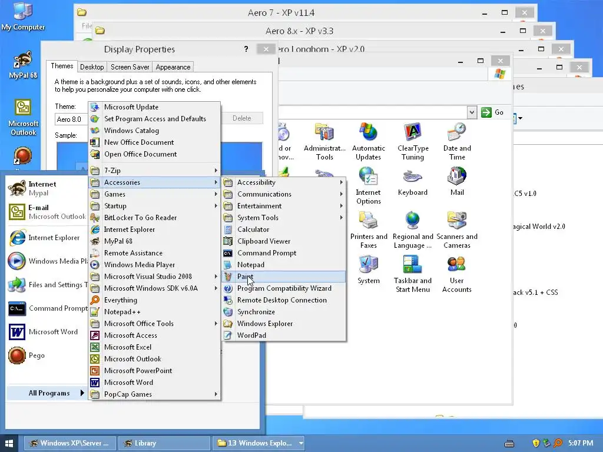Expand the Startup submenu
The height and width of the screenshot is (452, 603).
click(154, 206)
